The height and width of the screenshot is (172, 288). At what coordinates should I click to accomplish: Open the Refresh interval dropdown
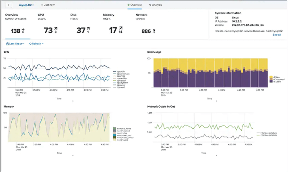pyautogui.click(x=37, y=44)
